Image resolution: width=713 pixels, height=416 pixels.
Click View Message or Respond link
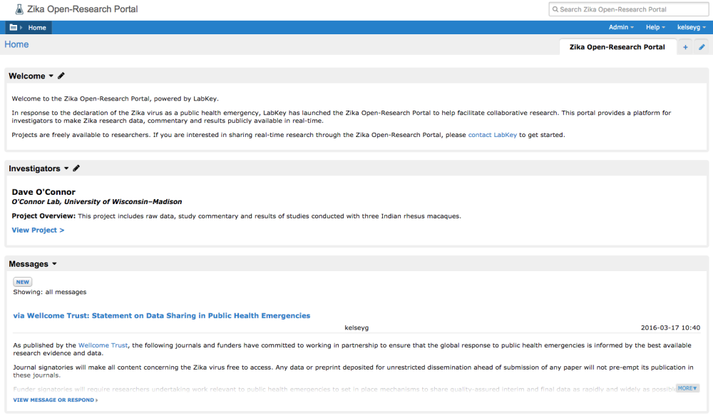[x=55, y=400]
